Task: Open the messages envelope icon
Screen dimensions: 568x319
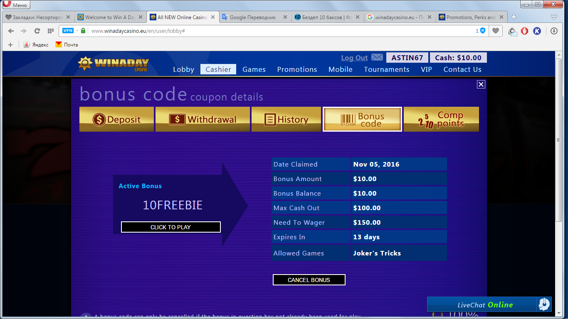Action: tap(377, 57)
